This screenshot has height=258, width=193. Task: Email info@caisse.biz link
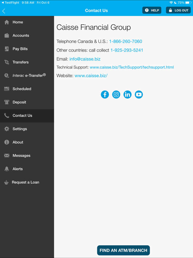pos(85,59)
